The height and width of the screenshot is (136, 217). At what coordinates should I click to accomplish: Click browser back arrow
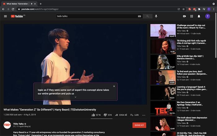point(3,9)
